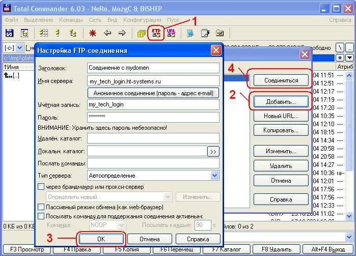Image resolution: width=356 pixels, height=256 pixels.
Task: Click the FTP connect toolbar icon
Action: (x=155, y=33)
